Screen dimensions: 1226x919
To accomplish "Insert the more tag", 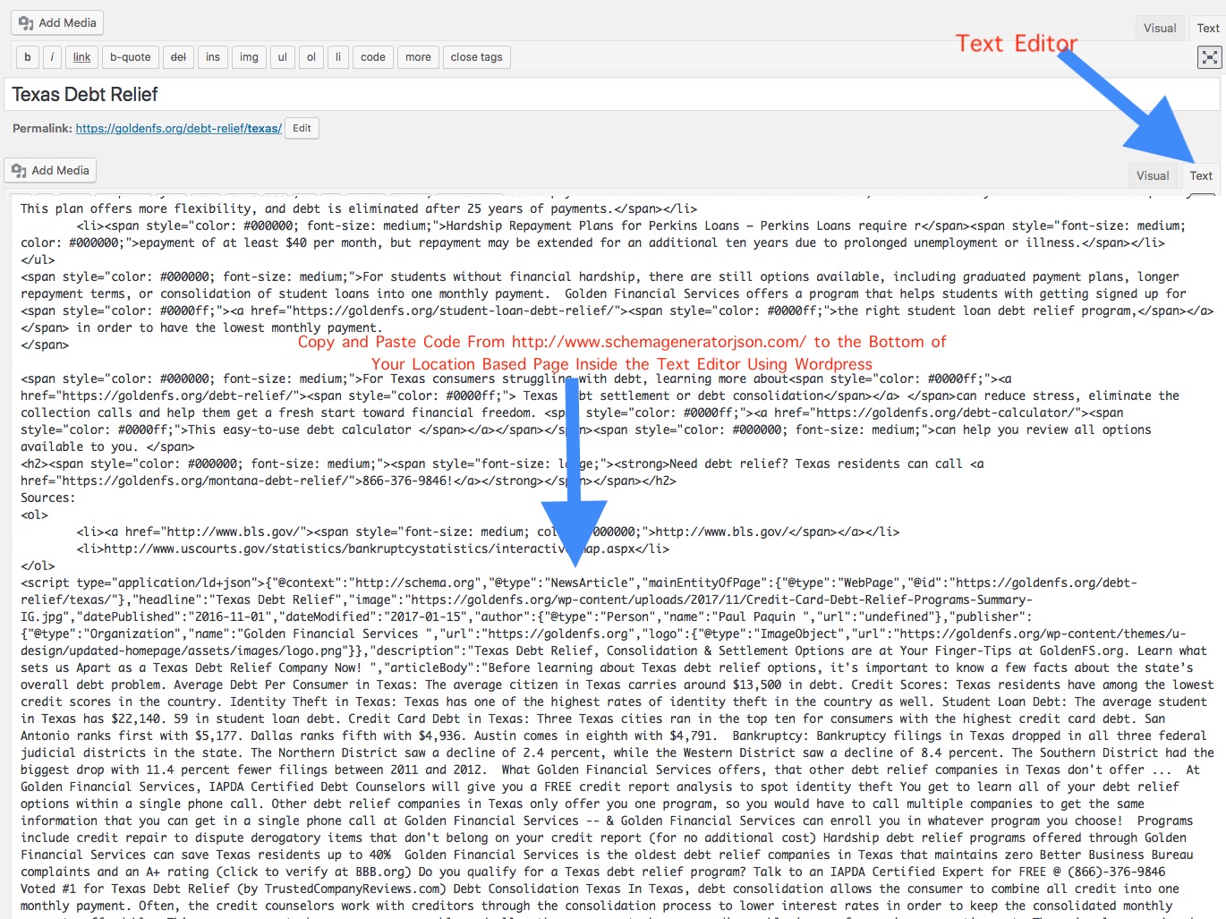I will [x=418, y=57].
